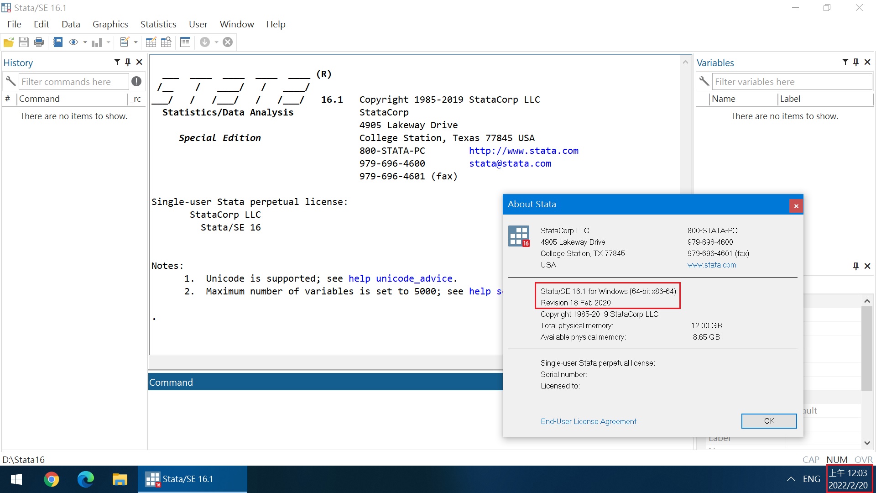This screenshot has width=876, height=493.
Task: Open the Viewer eye icon
Action: (73, 42)
